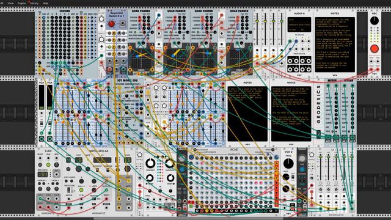Open the AUDIO-8 audio driver selector
Viewport: 391px width, 220px height.
(x=299, y=20)
